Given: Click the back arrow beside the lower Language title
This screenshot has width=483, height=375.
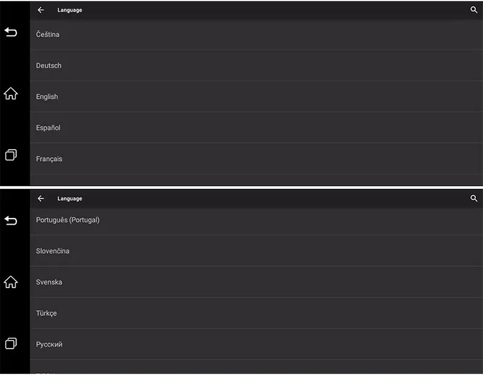Looking at the screenshot, I should pyautogui.click(x=40, y=199).
